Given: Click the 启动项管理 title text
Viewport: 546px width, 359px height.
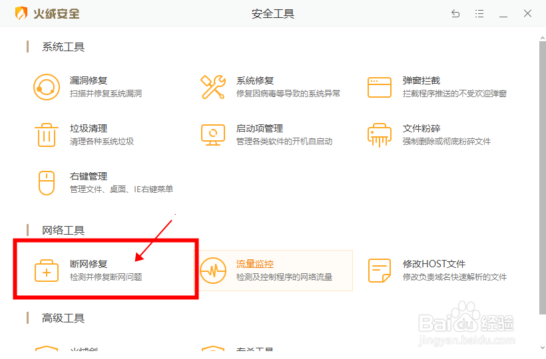Looking at the screenshot, I should (260, 128).
